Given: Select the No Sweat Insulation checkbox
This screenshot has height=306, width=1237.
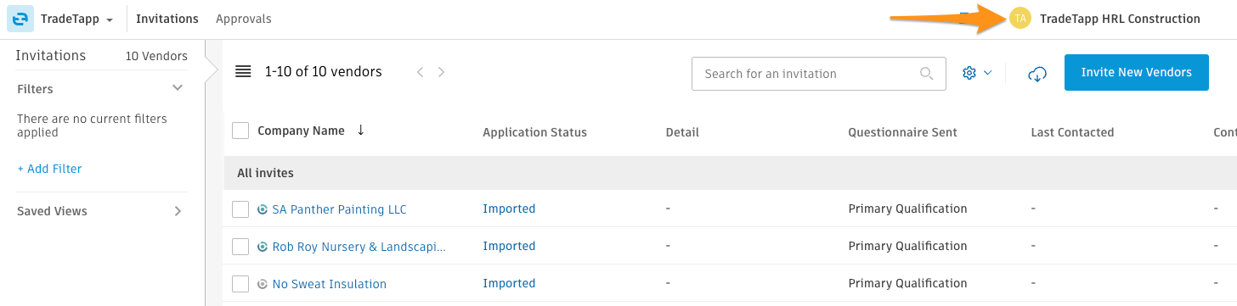Looking at the screenshot, I should [x=240, y=284].
